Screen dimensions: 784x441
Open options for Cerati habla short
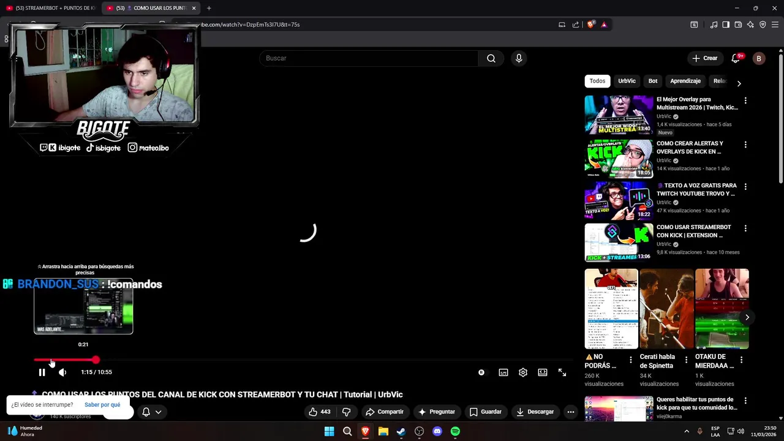(686, 360)
